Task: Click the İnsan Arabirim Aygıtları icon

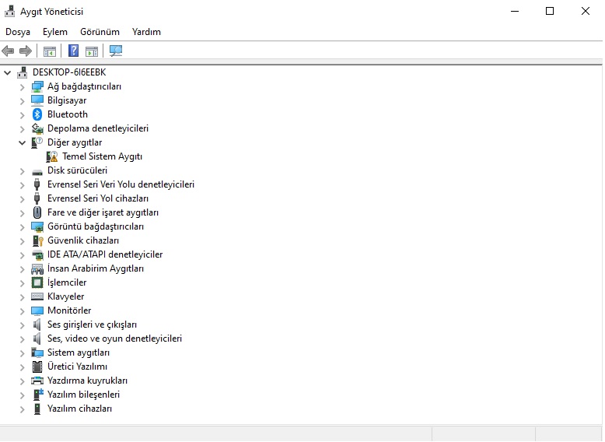Action: pyautogui.click(x=37, y=268)
